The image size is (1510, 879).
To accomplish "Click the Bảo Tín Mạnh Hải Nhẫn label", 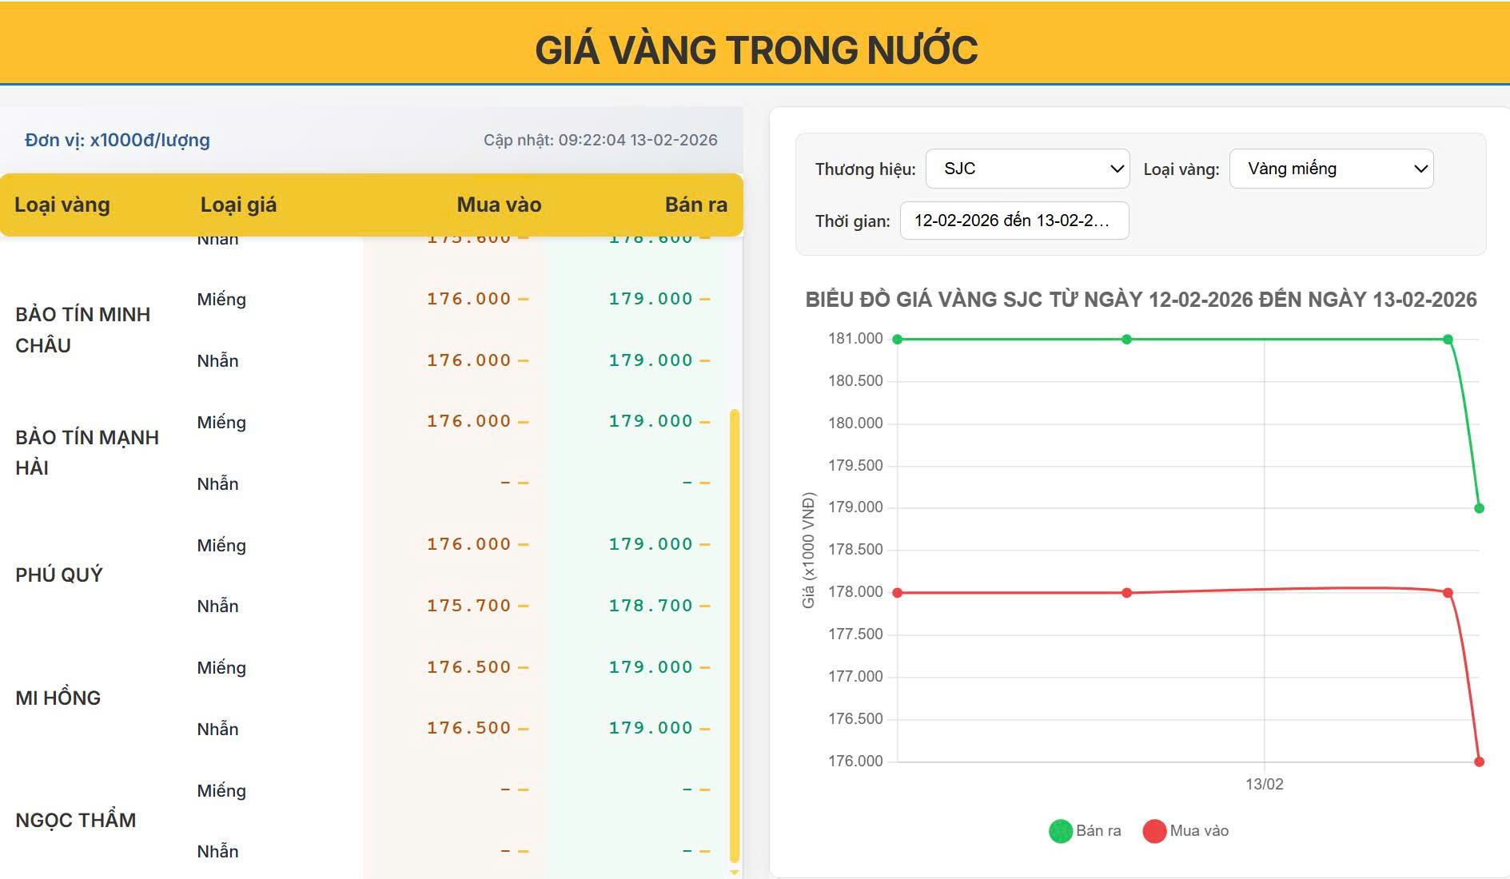I will (217, 483).
